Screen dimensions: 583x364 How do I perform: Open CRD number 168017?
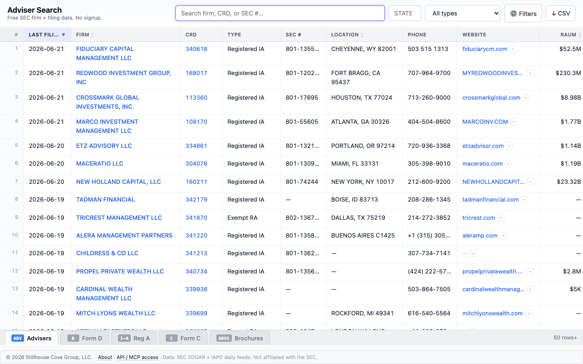[196, 73]
